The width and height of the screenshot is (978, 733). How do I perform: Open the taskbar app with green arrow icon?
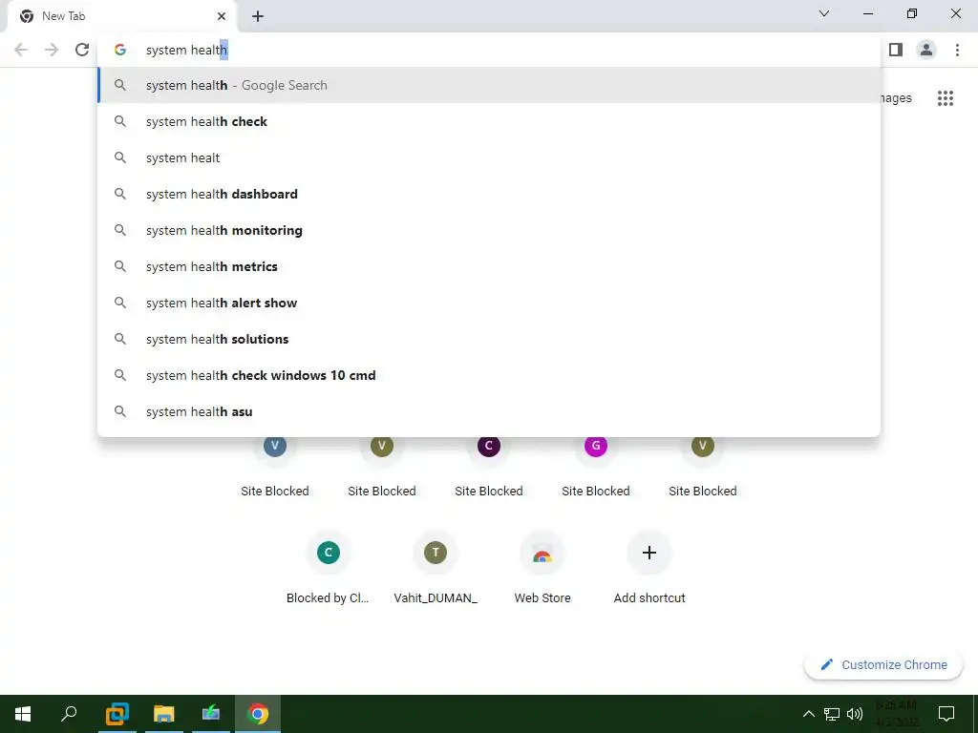211,714
